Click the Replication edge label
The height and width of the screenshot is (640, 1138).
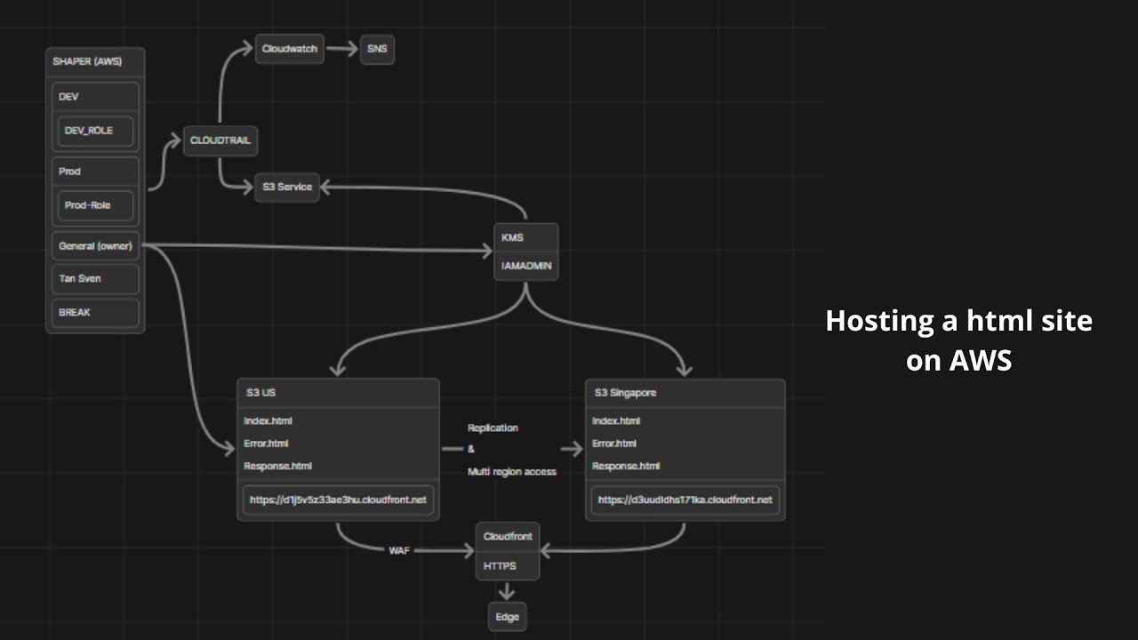click(x=493, y=428)
